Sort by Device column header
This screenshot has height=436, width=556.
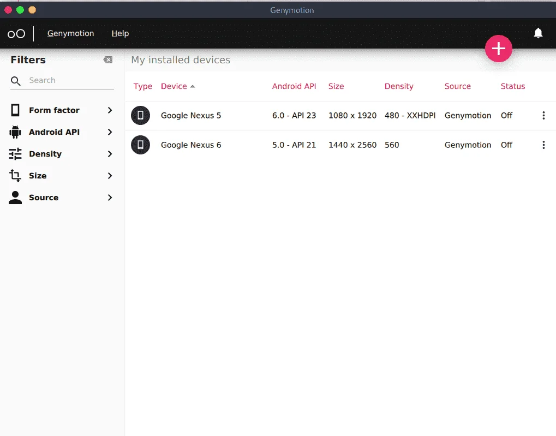(x=174, y=86)
